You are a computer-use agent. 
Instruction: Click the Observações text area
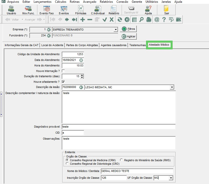[119, 143]
